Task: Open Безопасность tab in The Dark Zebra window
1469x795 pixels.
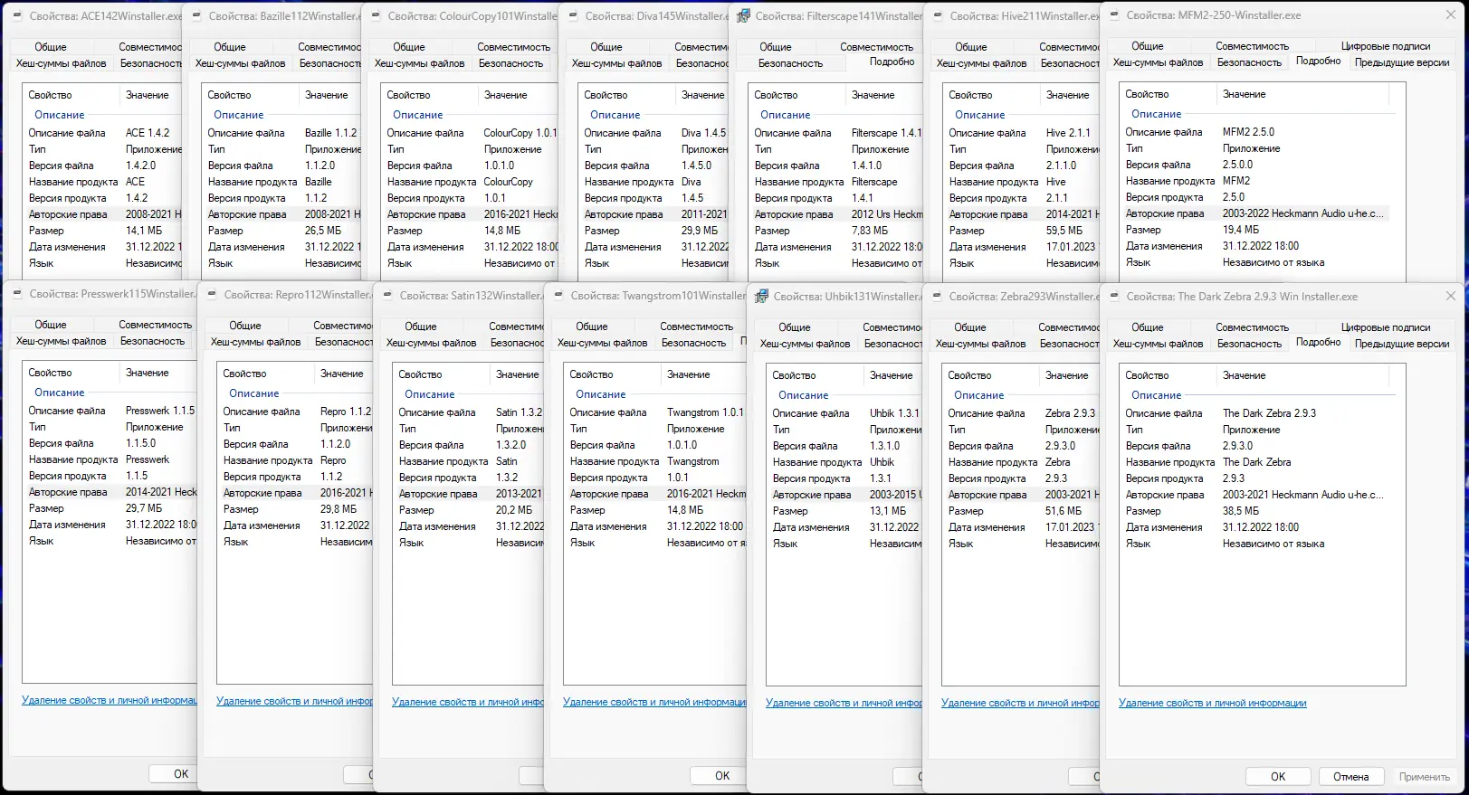Action: (1249, 344)
